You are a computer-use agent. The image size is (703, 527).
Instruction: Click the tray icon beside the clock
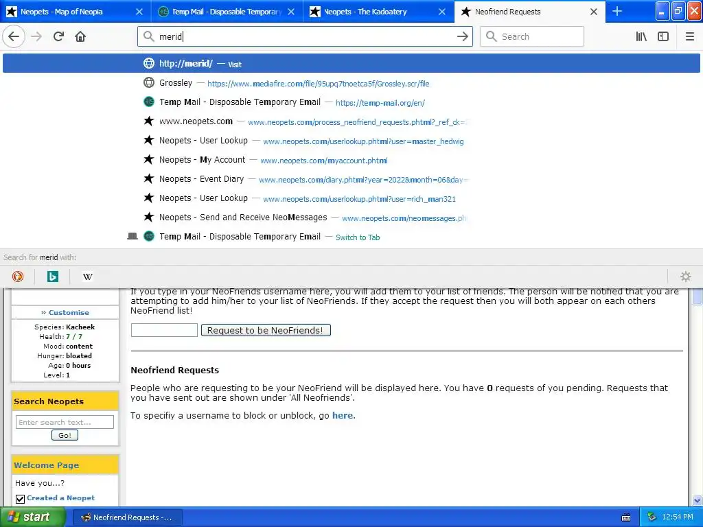[652, 517]
